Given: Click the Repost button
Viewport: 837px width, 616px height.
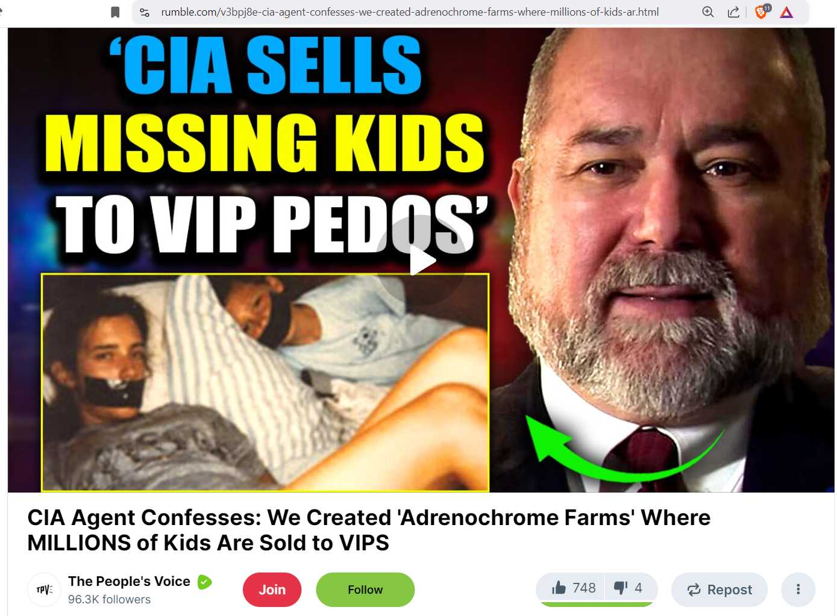Looking at the screenshot, I should pyautogui.click(x=719, y=590).
